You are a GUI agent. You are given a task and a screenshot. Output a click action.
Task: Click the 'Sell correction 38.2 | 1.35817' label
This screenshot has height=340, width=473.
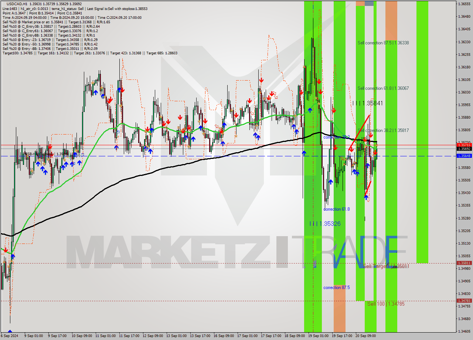[383, 130]
